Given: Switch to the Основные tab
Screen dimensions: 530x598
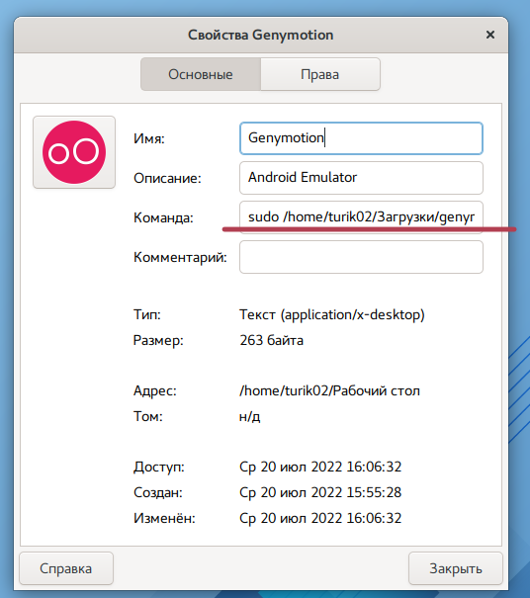Looking at the screenshot, I should tap(201, 74).
